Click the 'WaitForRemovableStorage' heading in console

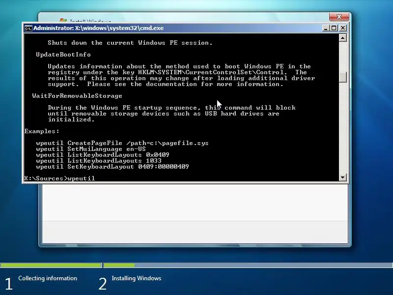(x=77, y=96)
